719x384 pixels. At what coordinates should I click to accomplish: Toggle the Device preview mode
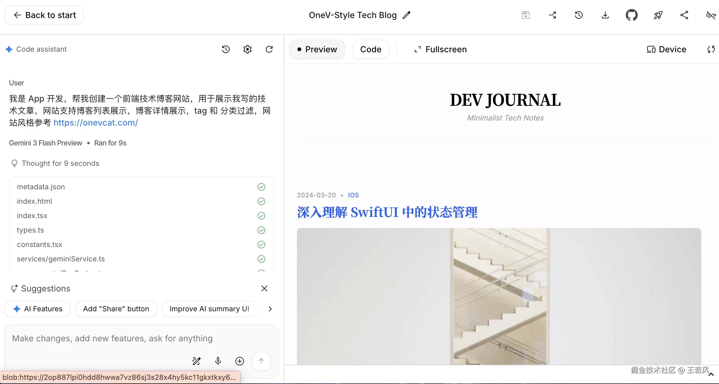point(666,49)
